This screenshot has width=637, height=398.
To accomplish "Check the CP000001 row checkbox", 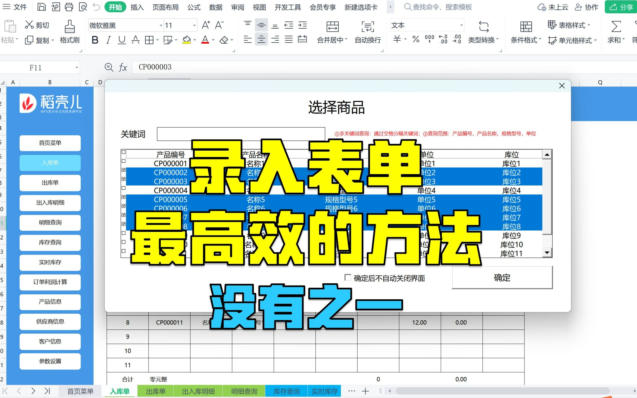I will pyautogui.click(x=124, y=161).
